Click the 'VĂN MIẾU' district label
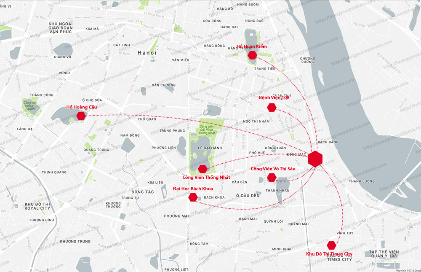The image size is (421, 272). [x=181, y=60]
